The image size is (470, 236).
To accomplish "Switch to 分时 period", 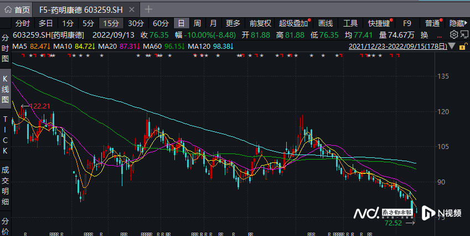I will click(x=23, y=23).
